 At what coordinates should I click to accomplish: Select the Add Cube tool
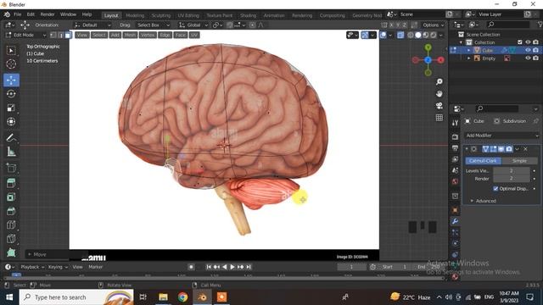pyautogui.click(x=11, y=168)
